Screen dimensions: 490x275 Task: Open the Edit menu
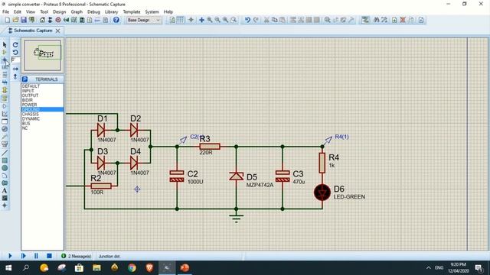pyautogui.click(x=17, y=12)
